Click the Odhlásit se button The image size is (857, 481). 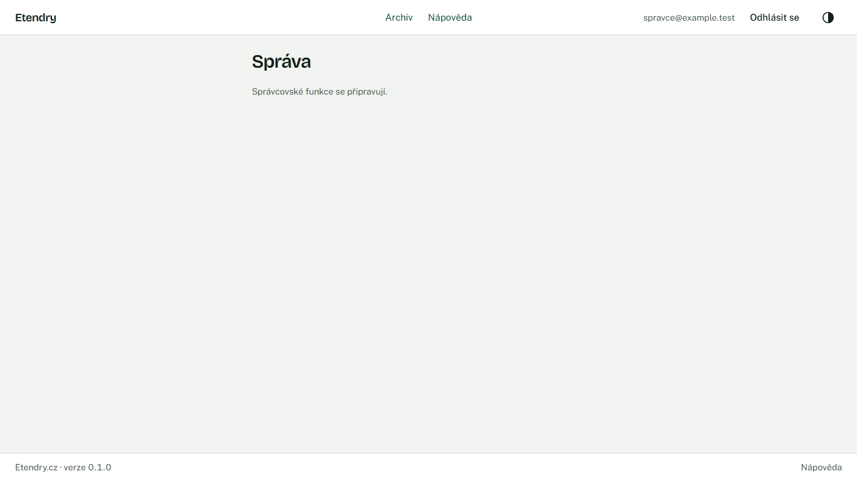(x=774, y=18)
